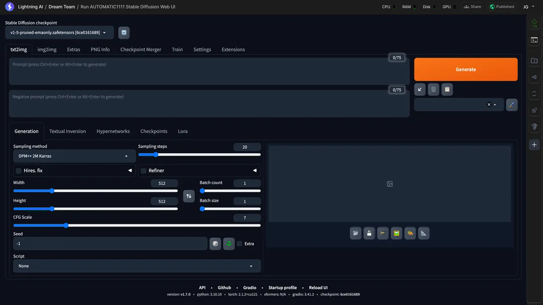Viewport: 543px width, 305px height.
Task: Adjust the CFG Scale slider
Action: (x=137, y=225)
